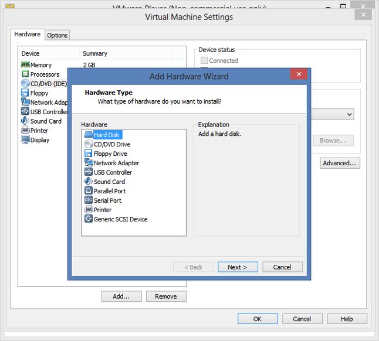Select Processors row label
The image size is (379, 341).
(x=45, y=74)
